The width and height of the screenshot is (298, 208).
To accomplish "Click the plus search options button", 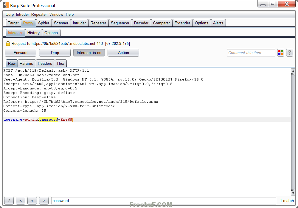I will [x=32, y=201].
